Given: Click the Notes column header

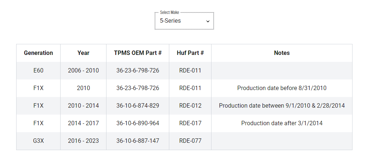Looking at the screenshot, I should coord(282,53).
